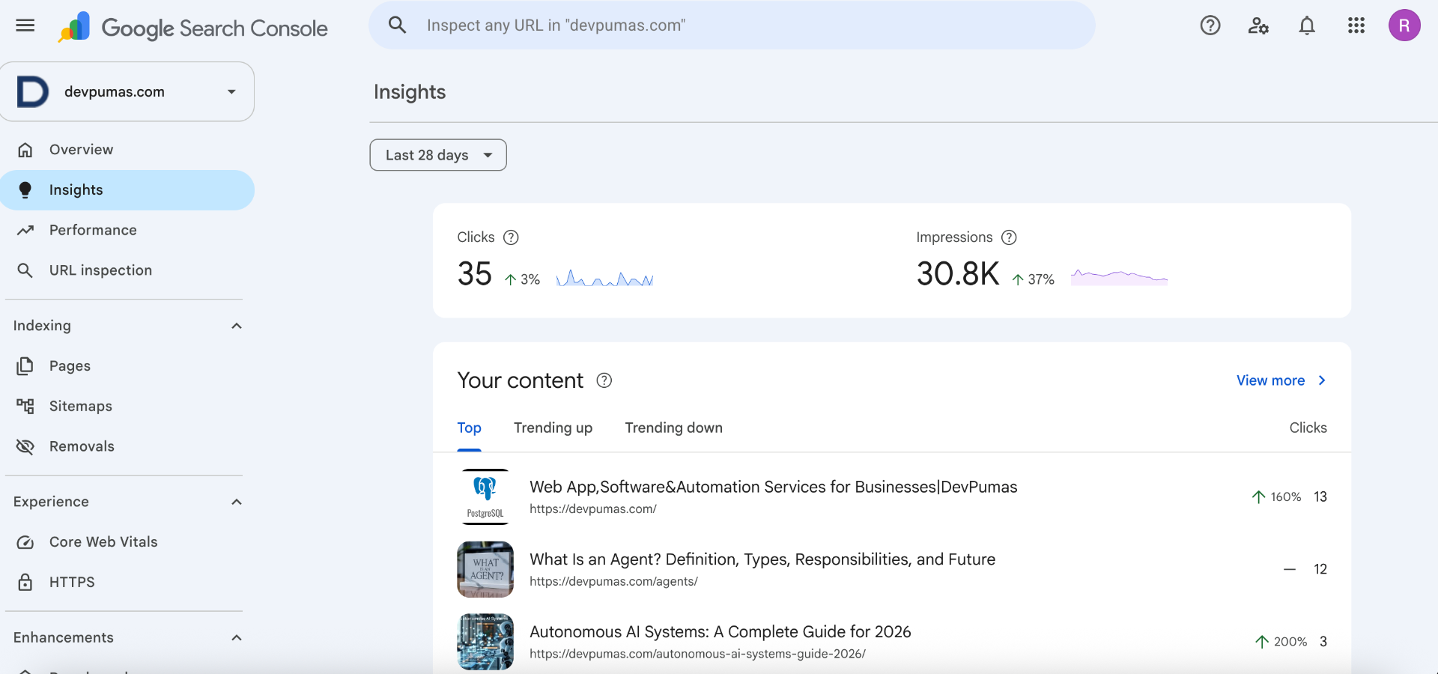
Task: Click the autonomous-ai-systems-guide-2026 URL text
Action: tap(697, 654)
